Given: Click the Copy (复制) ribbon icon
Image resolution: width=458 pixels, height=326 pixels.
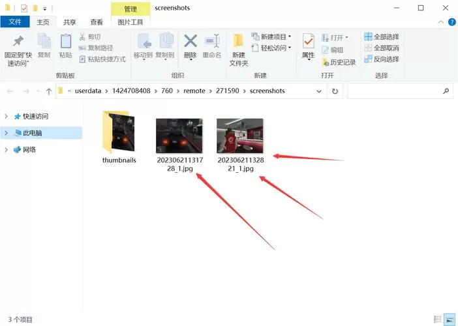Looking at the screenshot, I should tap(44, 42).
